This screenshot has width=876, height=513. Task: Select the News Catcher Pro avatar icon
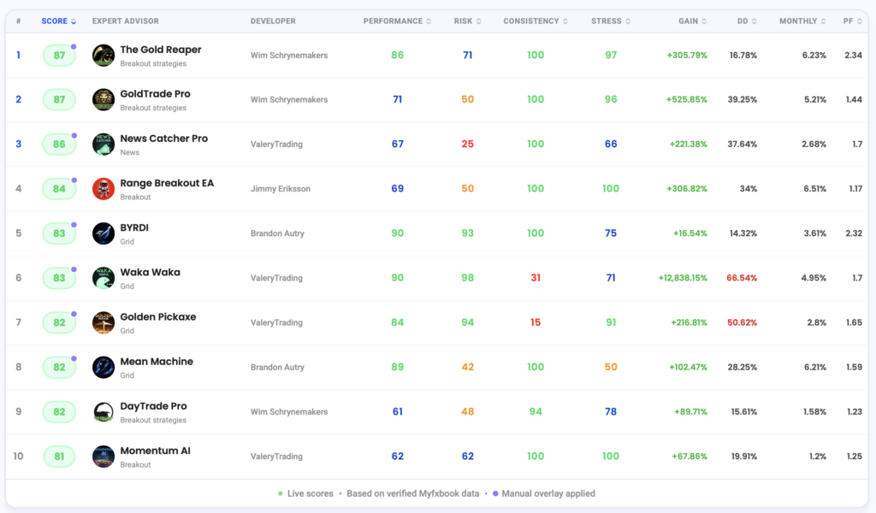pyautogui.click(x=104, y=144)
